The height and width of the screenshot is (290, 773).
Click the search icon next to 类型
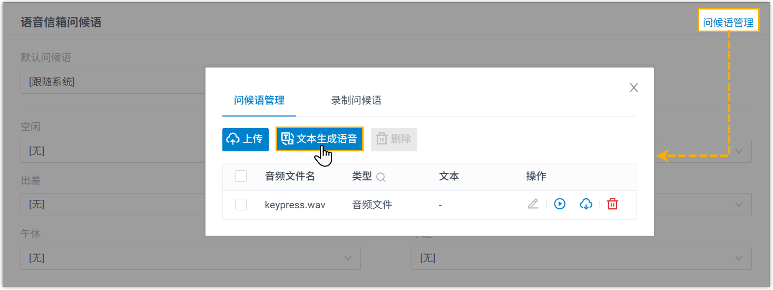[x=381, y=178]
